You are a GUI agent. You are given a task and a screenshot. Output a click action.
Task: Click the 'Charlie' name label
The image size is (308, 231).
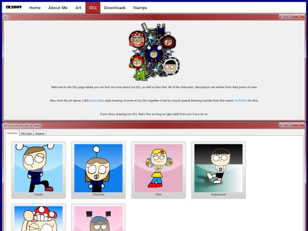(39, 194)
